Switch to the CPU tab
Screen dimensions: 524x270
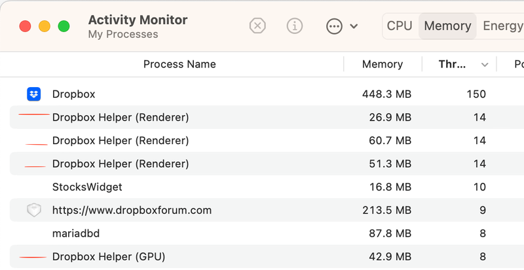coord(400,26)
